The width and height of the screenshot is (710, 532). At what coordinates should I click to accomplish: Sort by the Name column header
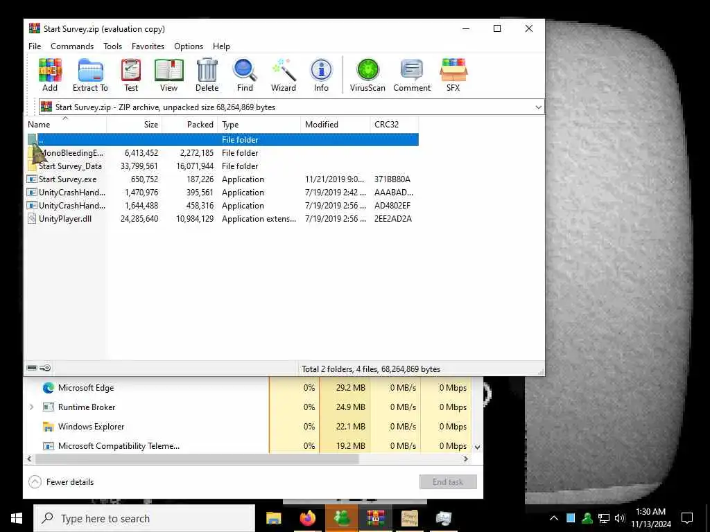64,125
